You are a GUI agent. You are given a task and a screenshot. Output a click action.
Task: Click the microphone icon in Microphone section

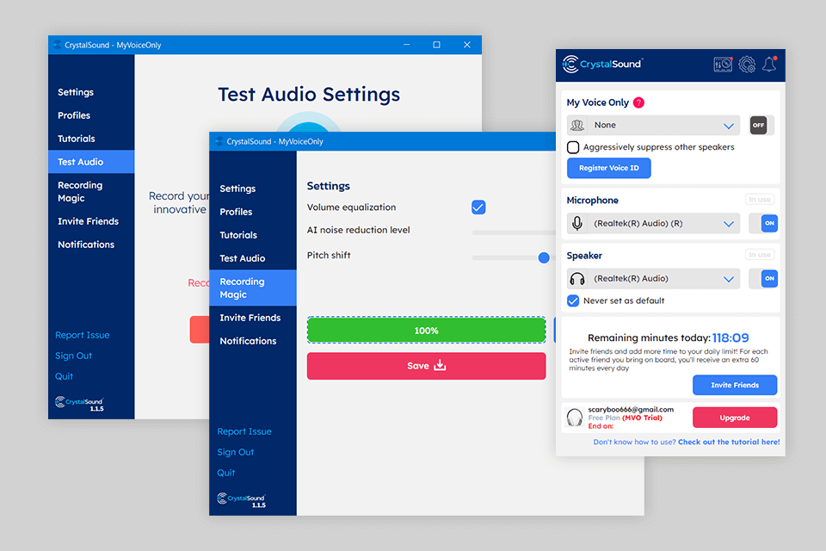coord(577,224)
